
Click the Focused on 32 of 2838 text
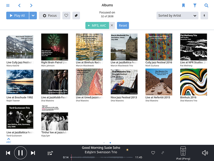107,14
